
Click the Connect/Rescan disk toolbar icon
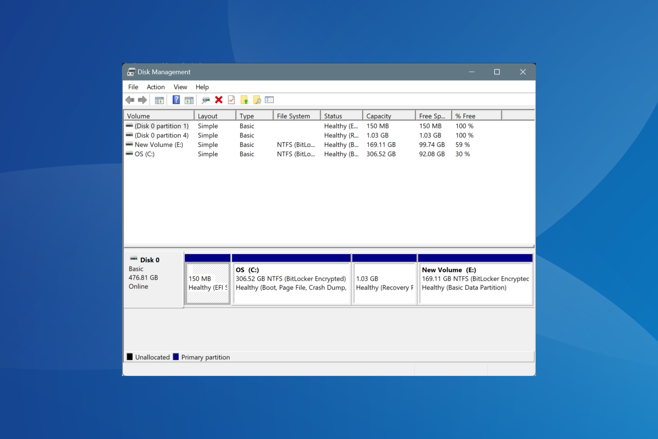[206, 100]
